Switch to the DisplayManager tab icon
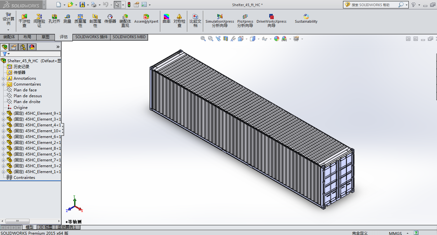The height and width of the screenshot is (235, 437). [x=32, y=47]
